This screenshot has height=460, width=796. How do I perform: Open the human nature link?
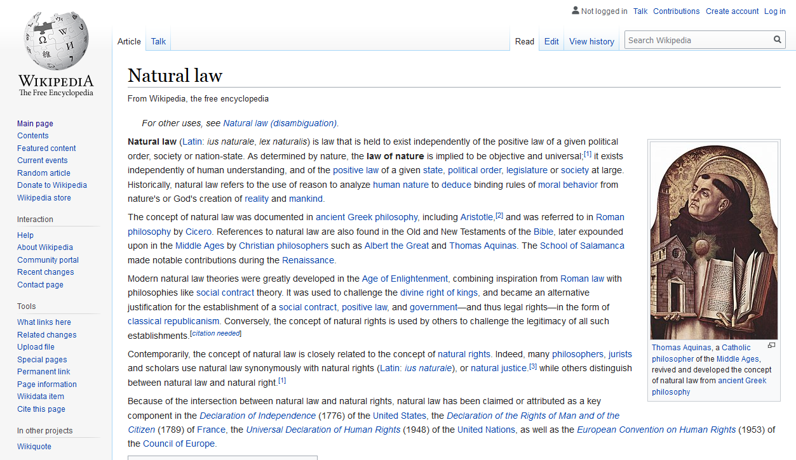401,185
